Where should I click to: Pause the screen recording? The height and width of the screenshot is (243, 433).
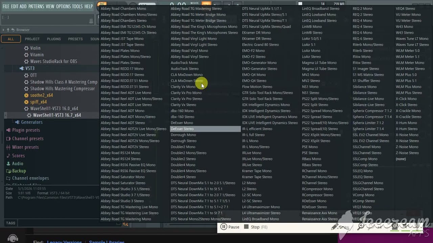pos(230,227)
